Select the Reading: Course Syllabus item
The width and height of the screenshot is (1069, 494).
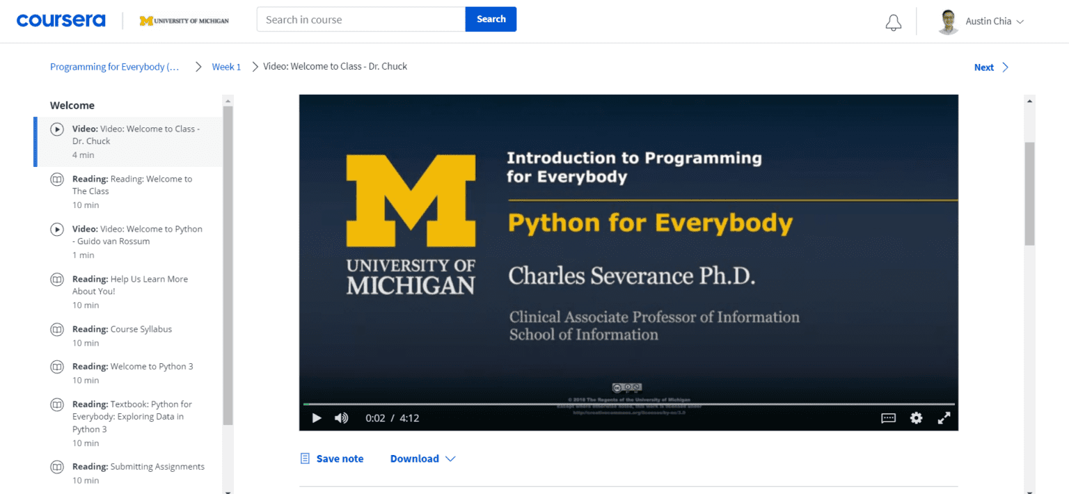tap(122, 328)
